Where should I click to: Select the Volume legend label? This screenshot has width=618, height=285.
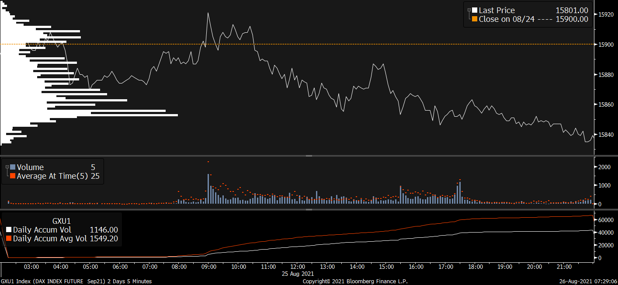pyautogui.click(x=30, y=167)
